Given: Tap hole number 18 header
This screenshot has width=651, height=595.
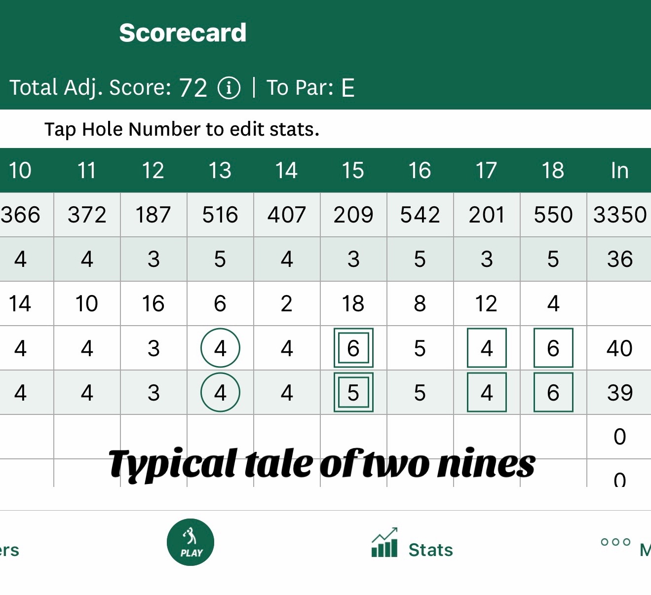Looking at the screenshot, I should coord(553,170).
